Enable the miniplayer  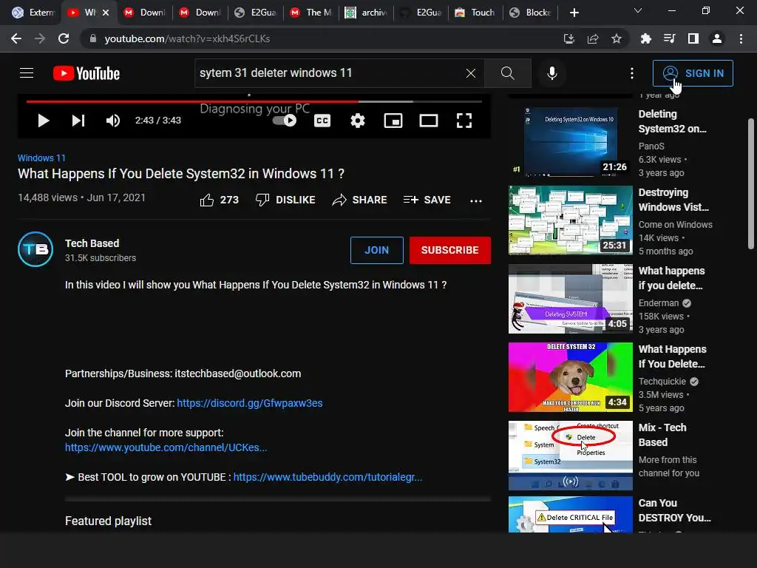(393, 121)
